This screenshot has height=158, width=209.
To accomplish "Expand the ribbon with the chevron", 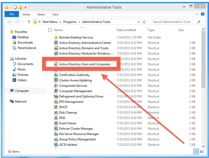I will (197, 14).
